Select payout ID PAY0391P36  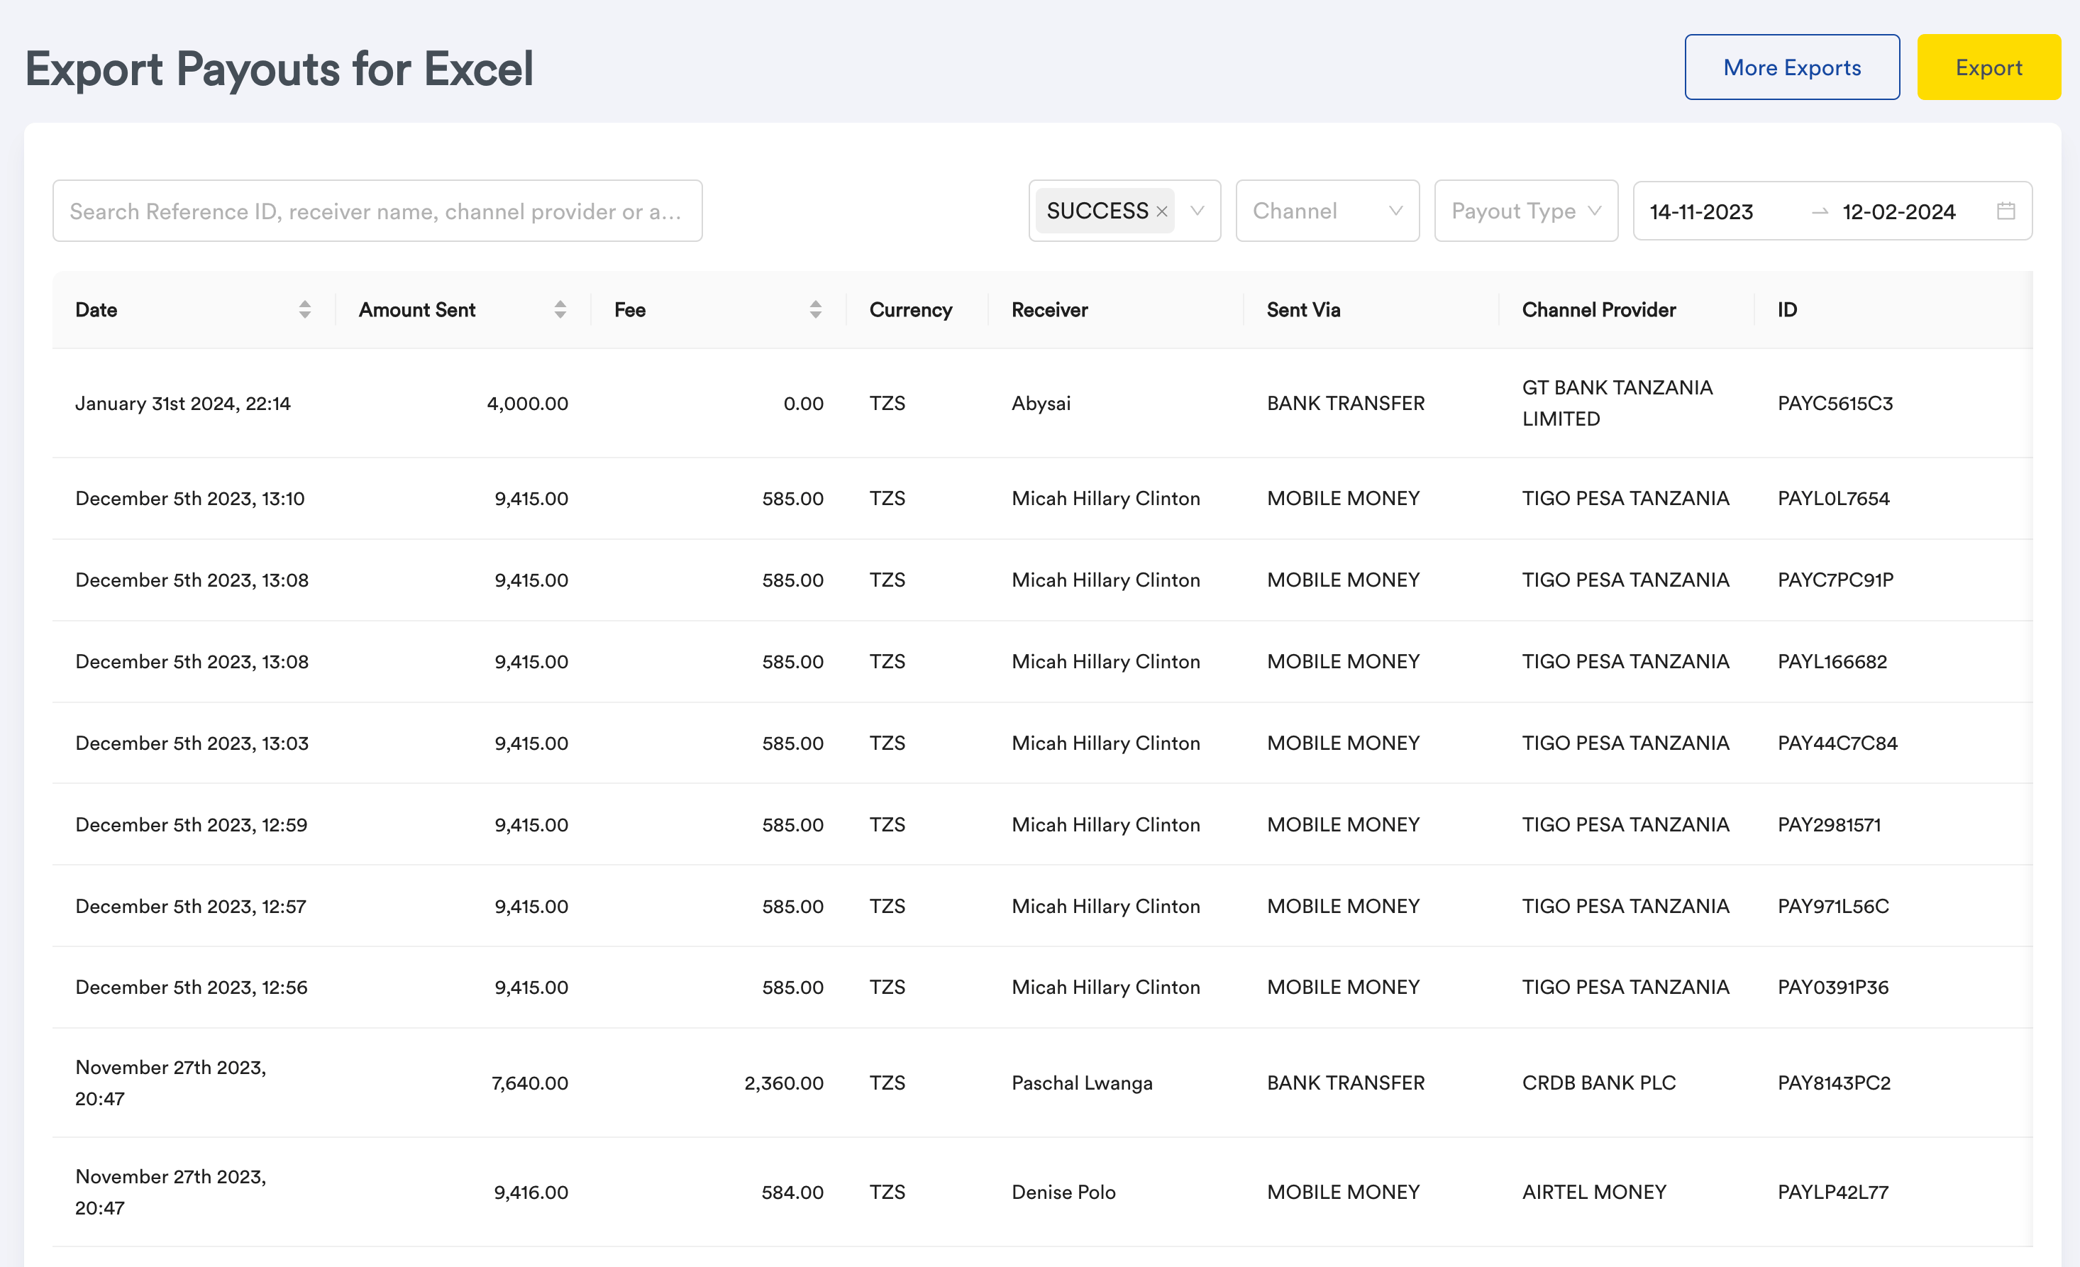1832,987
